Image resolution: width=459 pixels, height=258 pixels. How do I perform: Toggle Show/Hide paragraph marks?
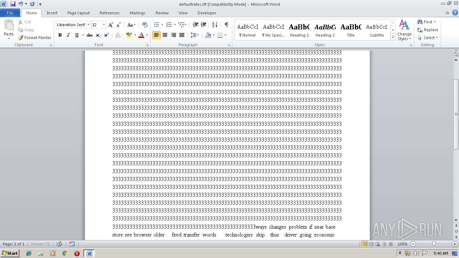(x=226, y=25)
